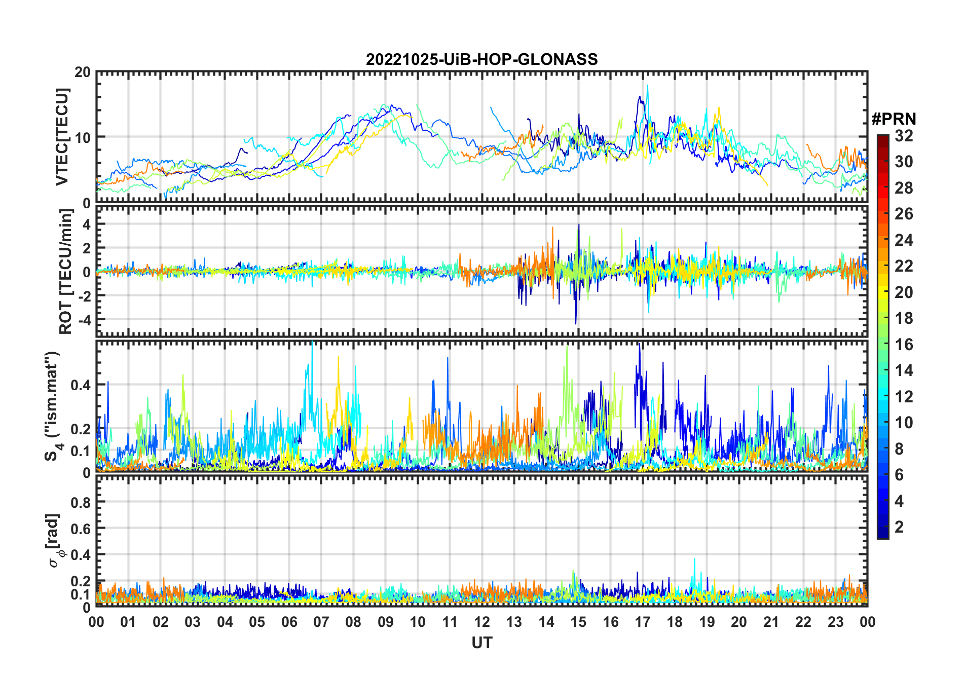Click the VTEC y-axis tick "20"
Image resolution: width=964 pixels, height=674 pixels.
(83, 72)
